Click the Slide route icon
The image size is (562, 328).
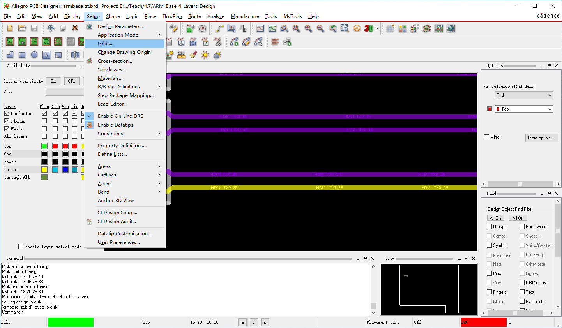232,28
